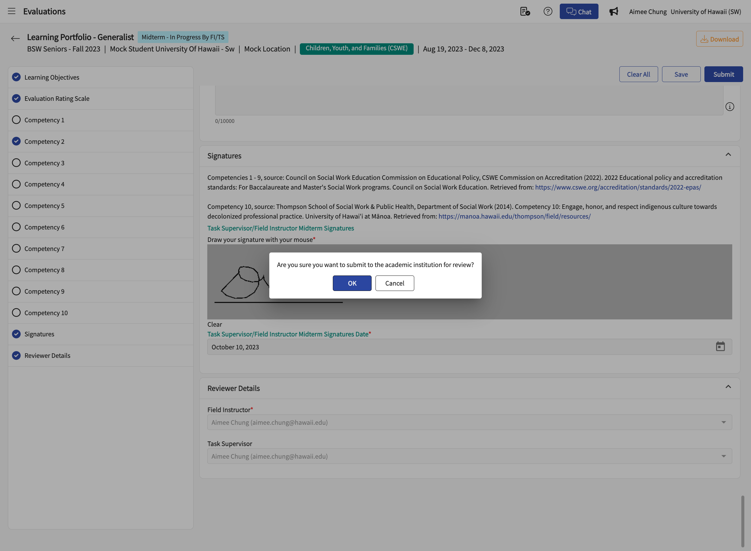
Task: Click the vertical page scrollbar
Action: tap(742, 521)
